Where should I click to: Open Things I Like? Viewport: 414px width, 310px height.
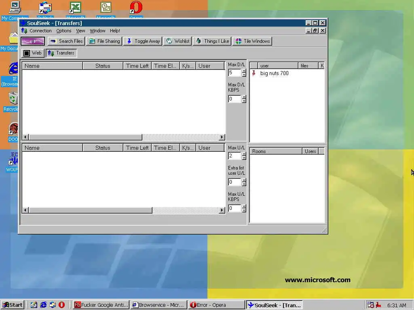point(212,41)
